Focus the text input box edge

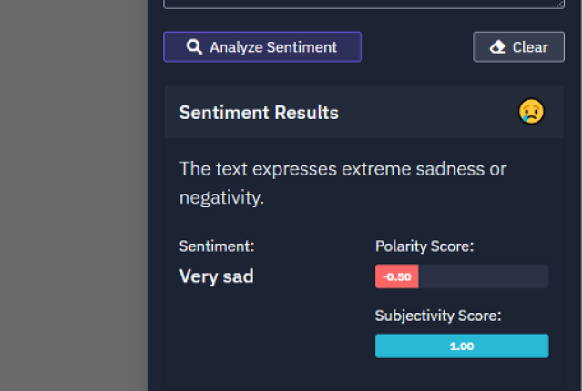pyautogui.click(x=363, y=4)
